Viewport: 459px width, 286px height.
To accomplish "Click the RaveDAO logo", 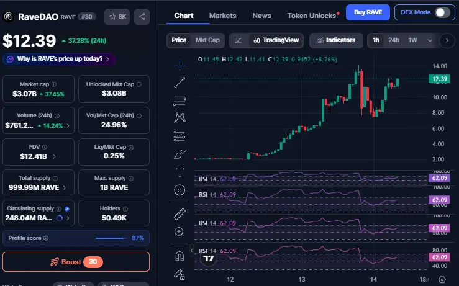I will click(9, 17).
